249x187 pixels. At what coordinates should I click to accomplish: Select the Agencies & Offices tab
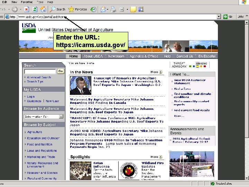144,56
